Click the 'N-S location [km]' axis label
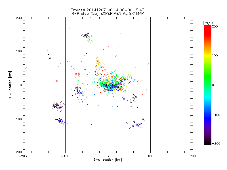 click(x=10, y=85)
